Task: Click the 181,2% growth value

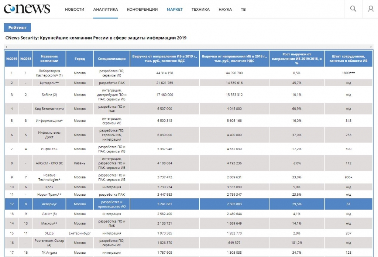Action: point(297,243)
